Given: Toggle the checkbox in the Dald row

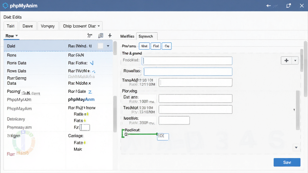Looking at the screenshot, I should click(x=100, y=46).
